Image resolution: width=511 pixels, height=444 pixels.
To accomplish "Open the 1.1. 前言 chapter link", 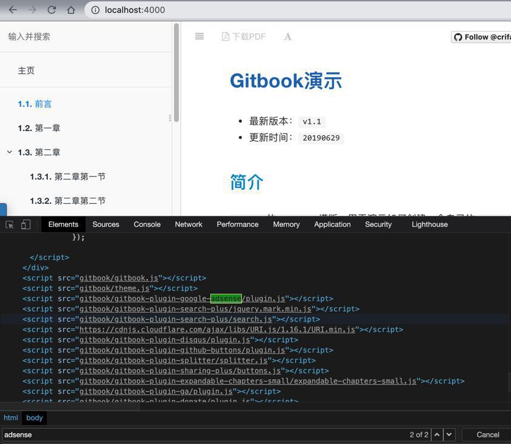I will pos(35,104).
